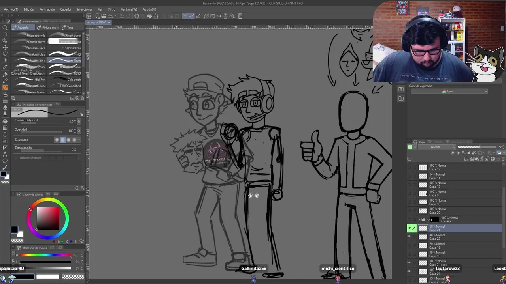The image size is (506, 284).
Task: Click the Fill toolbar icon
Action: pyautogui.click(x=149, y=16)
